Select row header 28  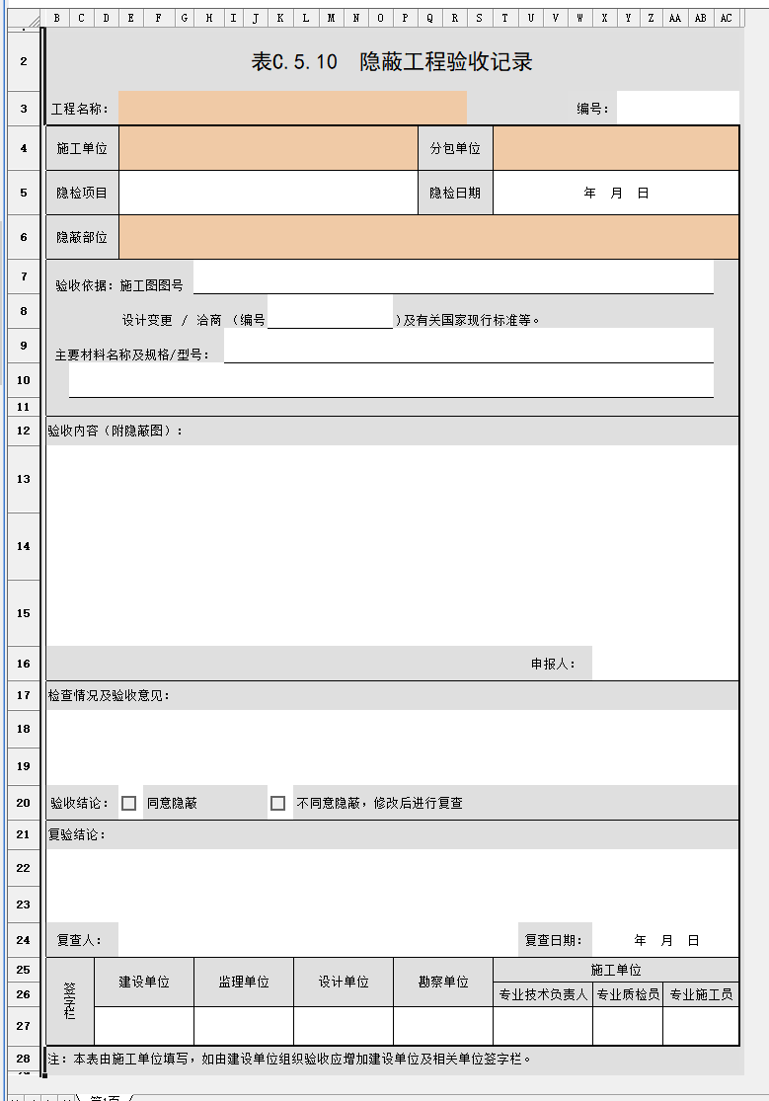pyautogui.click(x=24, y=1059)
